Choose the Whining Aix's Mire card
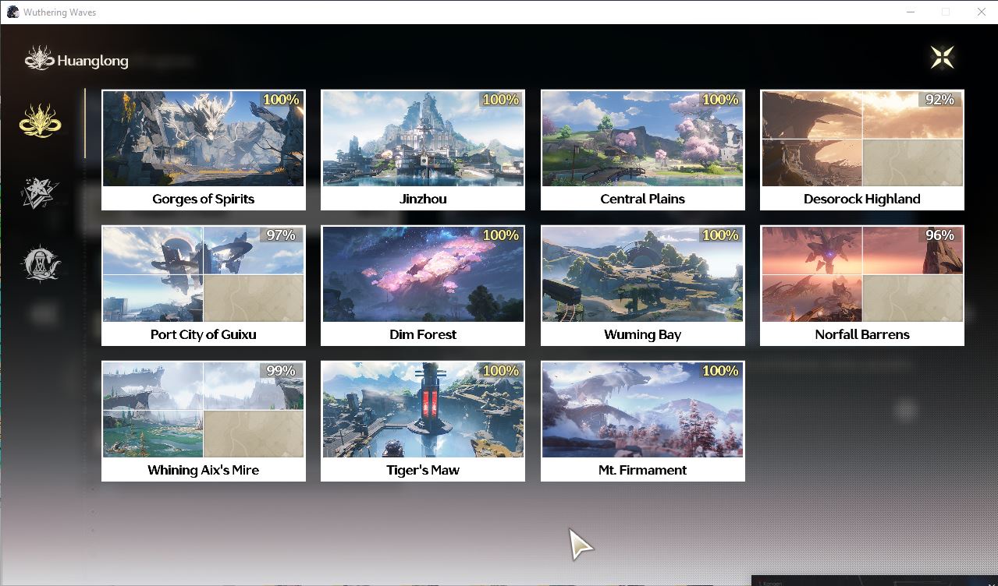 [204, 421]
